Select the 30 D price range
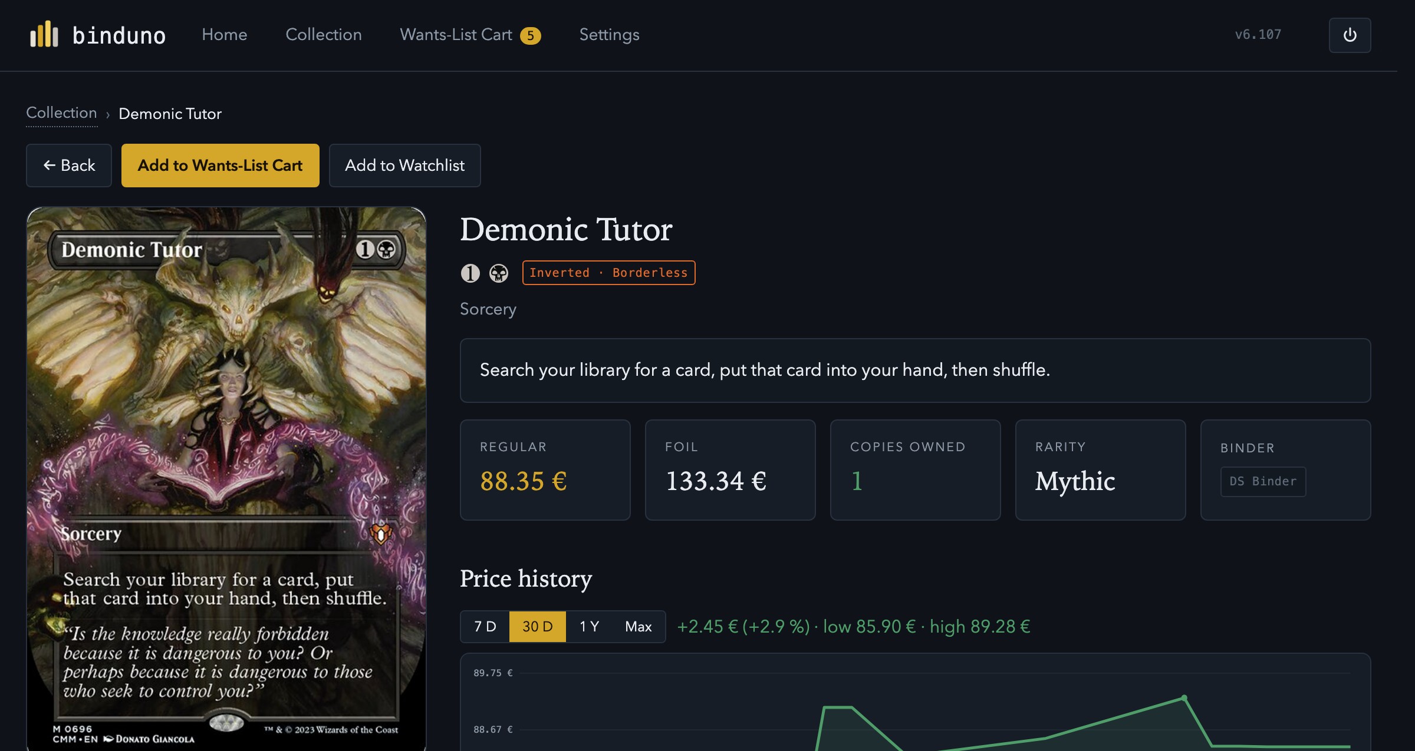 click(x=537, y=626)
